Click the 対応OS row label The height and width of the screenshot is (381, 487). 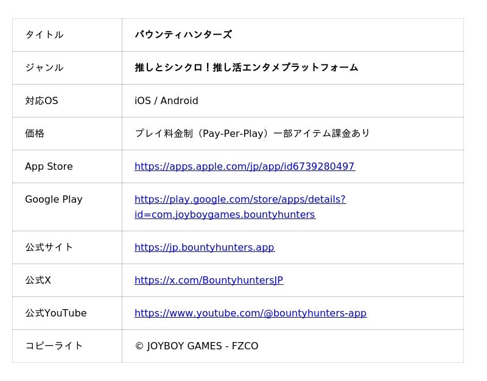tap(41, 100)
